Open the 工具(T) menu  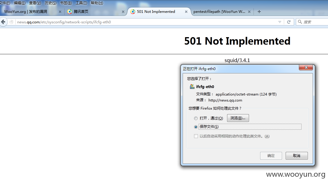tap(81, 3)
